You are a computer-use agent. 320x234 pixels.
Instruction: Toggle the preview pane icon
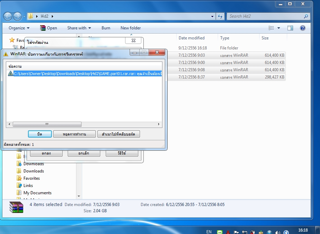click(x=290, y=28)
